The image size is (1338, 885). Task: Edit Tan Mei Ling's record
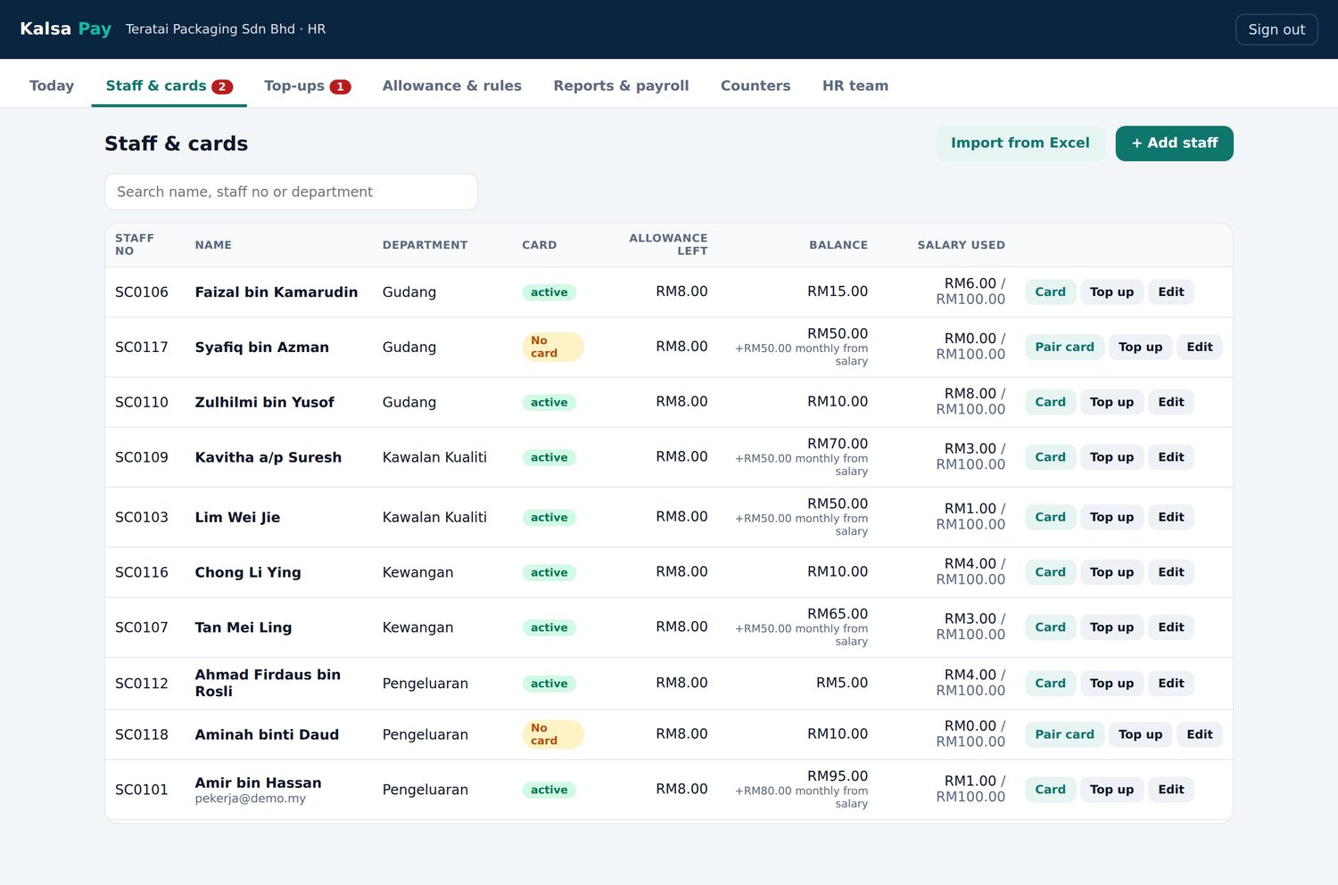point(1170,627)
